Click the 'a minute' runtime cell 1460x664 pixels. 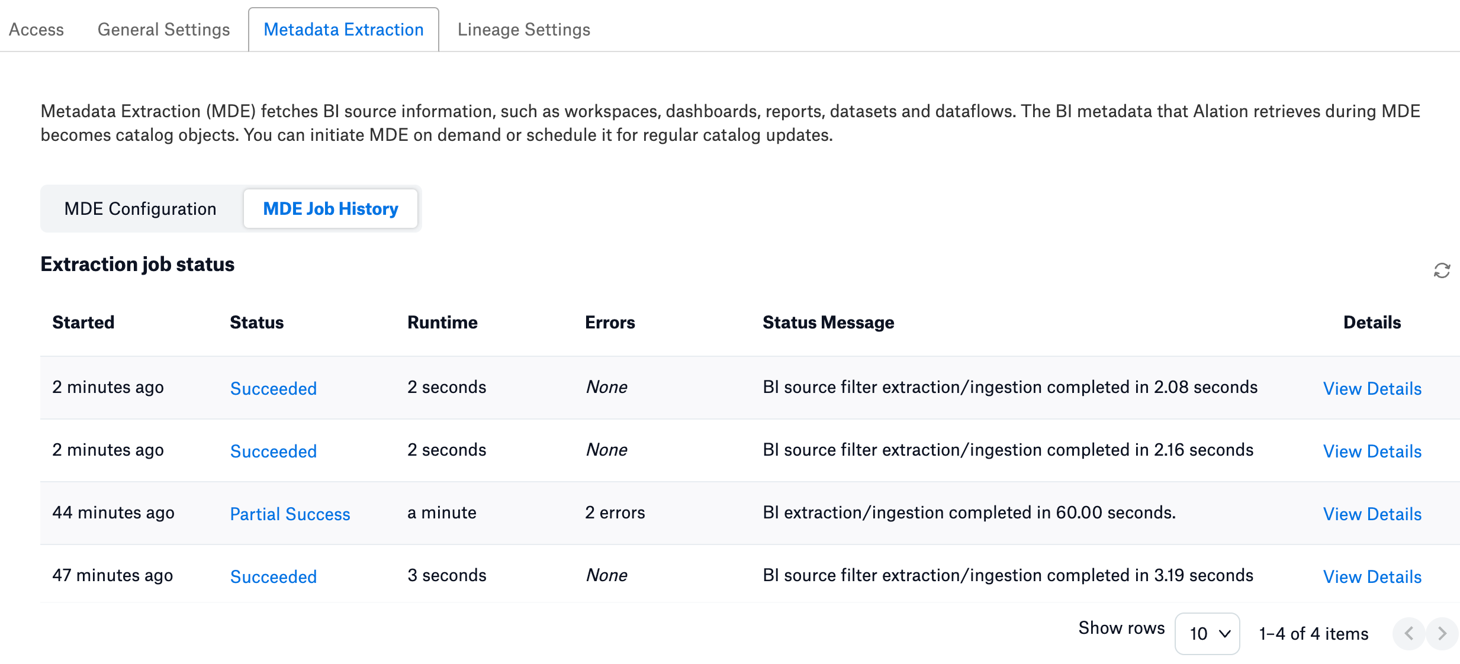click(442, 512)
